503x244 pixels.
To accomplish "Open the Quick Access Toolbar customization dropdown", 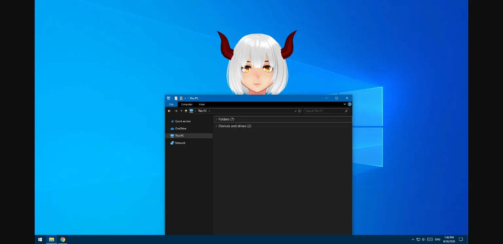I will coord(185,98).
